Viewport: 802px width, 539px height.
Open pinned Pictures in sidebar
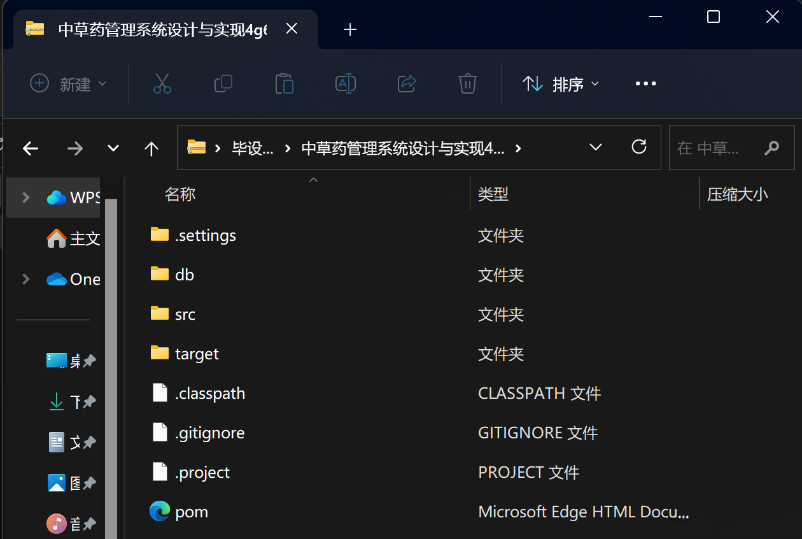coord(70,483)
